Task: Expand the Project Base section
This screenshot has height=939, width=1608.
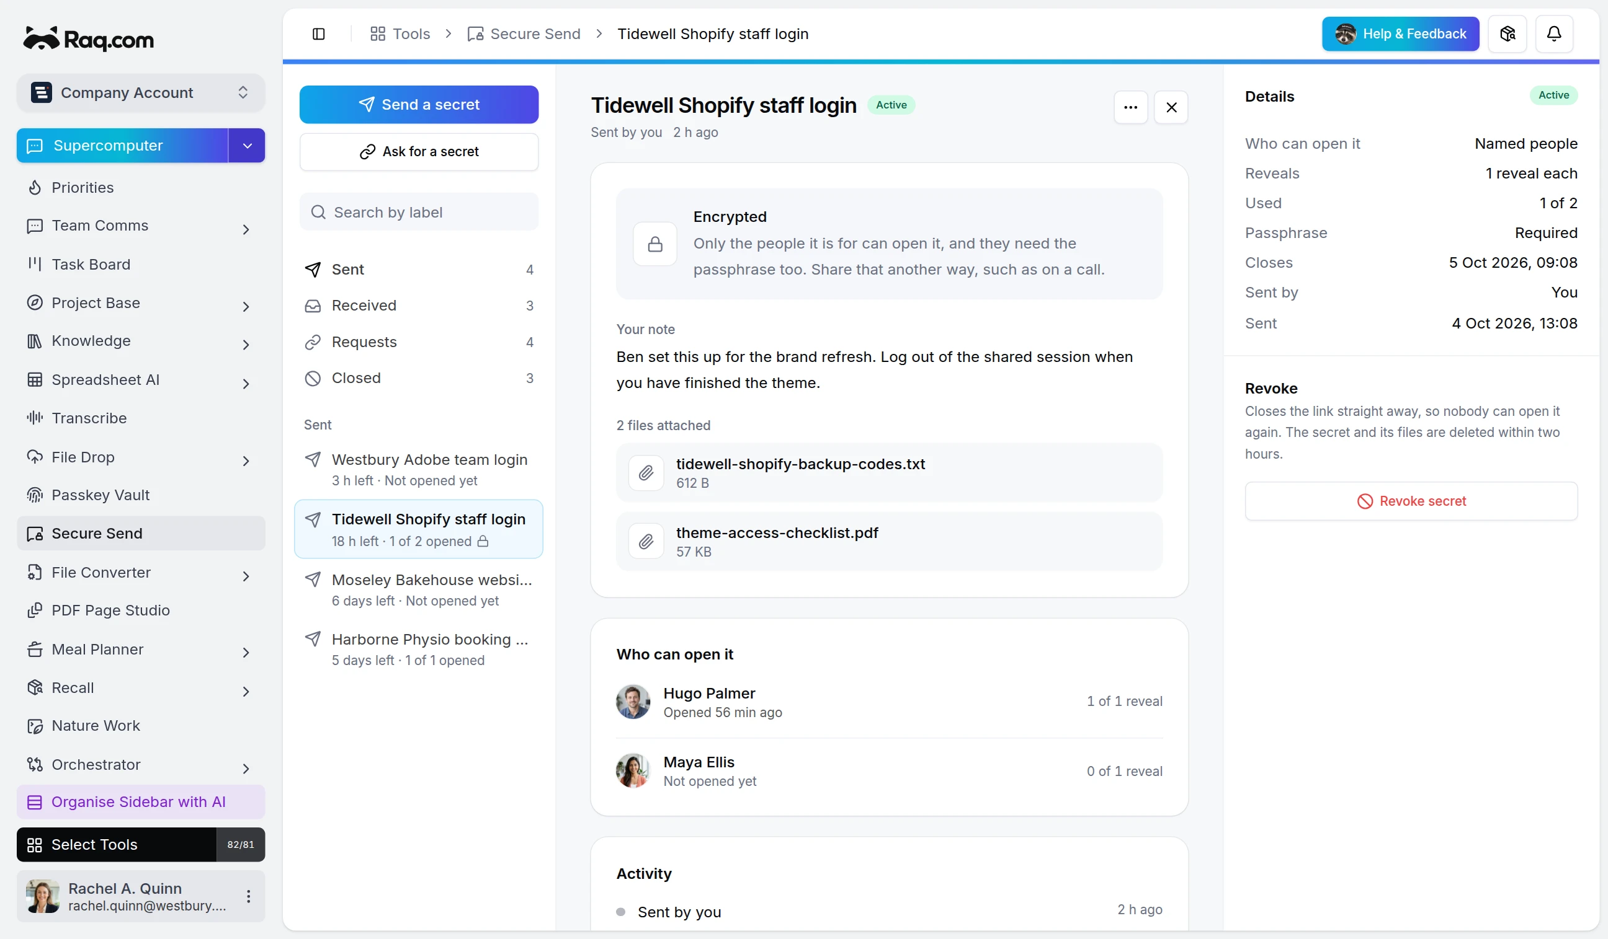Action: tap(246, 307)
